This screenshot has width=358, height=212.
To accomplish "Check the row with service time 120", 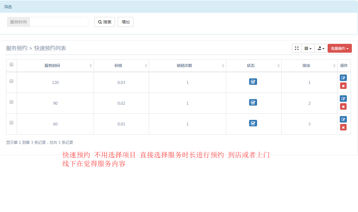I will (11, 81).
